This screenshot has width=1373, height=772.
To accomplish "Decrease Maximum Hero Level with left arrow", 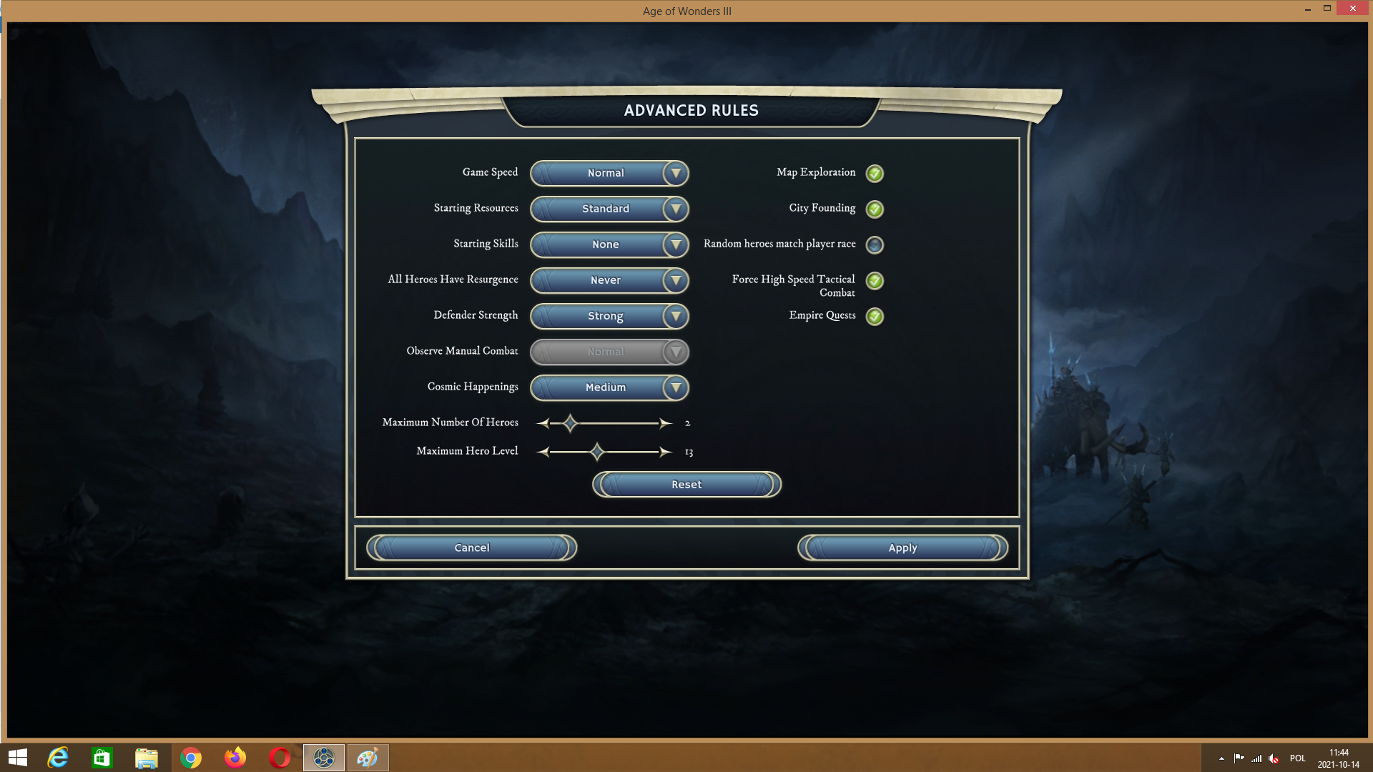I will point(543,452).
